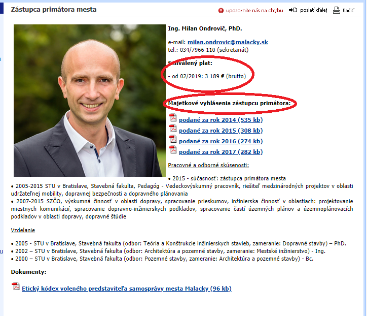Download 'podané za rok 2017 (282 kb)'
Screen dimensions: 367x316
click(221, 152)
